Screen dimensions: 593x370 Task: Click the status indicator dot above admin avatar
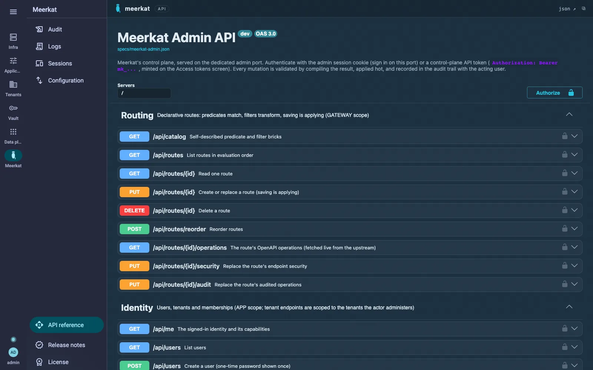(x=13, y=339)
